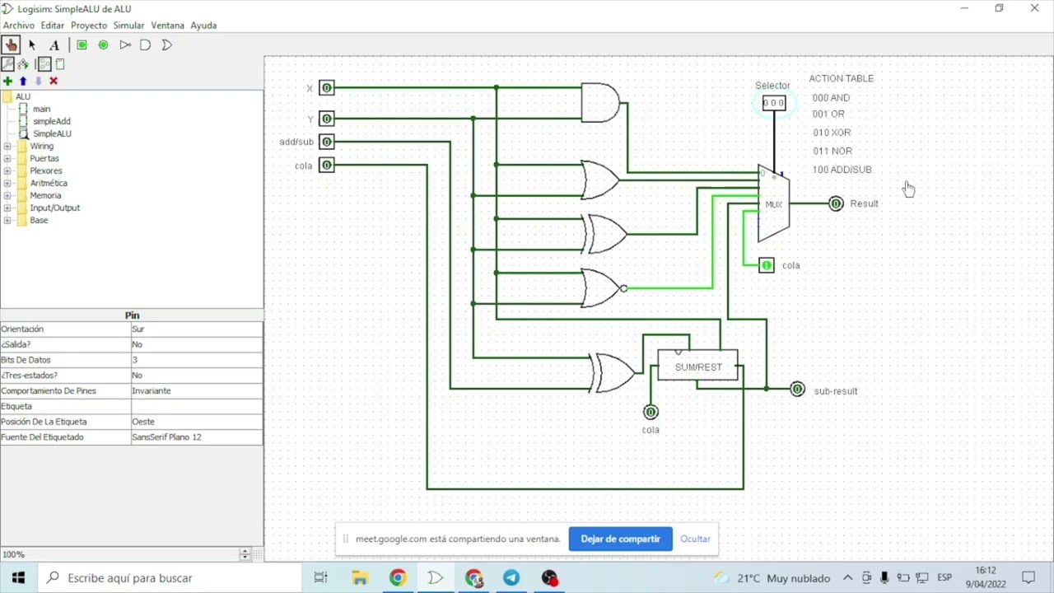Toggle the Y input pin
This screenshot has width=1054, height=593.
click(327, 119)
